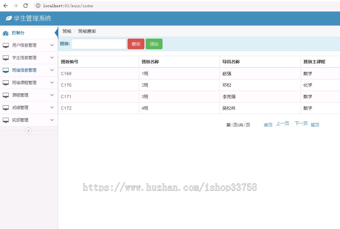Click advisor name 邓松
This screenshot has width=340, height=229.
227,85
